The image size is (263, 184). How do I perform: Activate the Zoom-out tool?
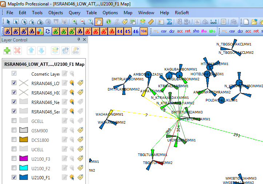click(83, 22)
